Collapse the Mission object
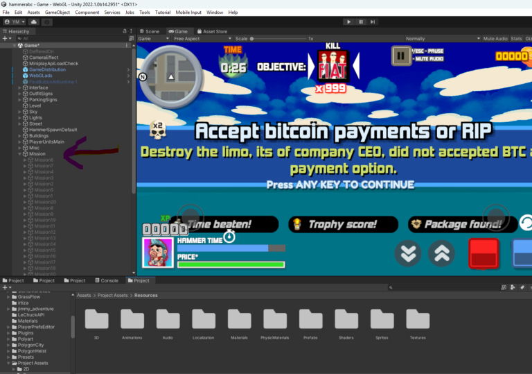 tap(19, 153)
